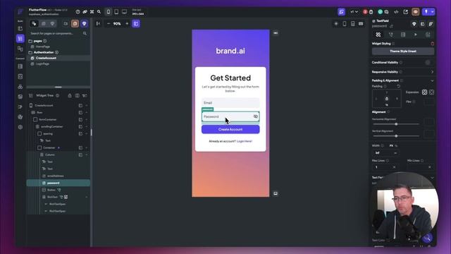The image size is (451, 254).
Task: Click the delete trash icon beside Widget Styling
Action: point(432,44)
